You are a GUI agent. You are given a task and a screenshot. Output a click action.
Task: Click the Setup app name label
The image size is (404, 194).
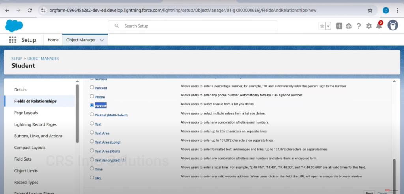(28, 40)
